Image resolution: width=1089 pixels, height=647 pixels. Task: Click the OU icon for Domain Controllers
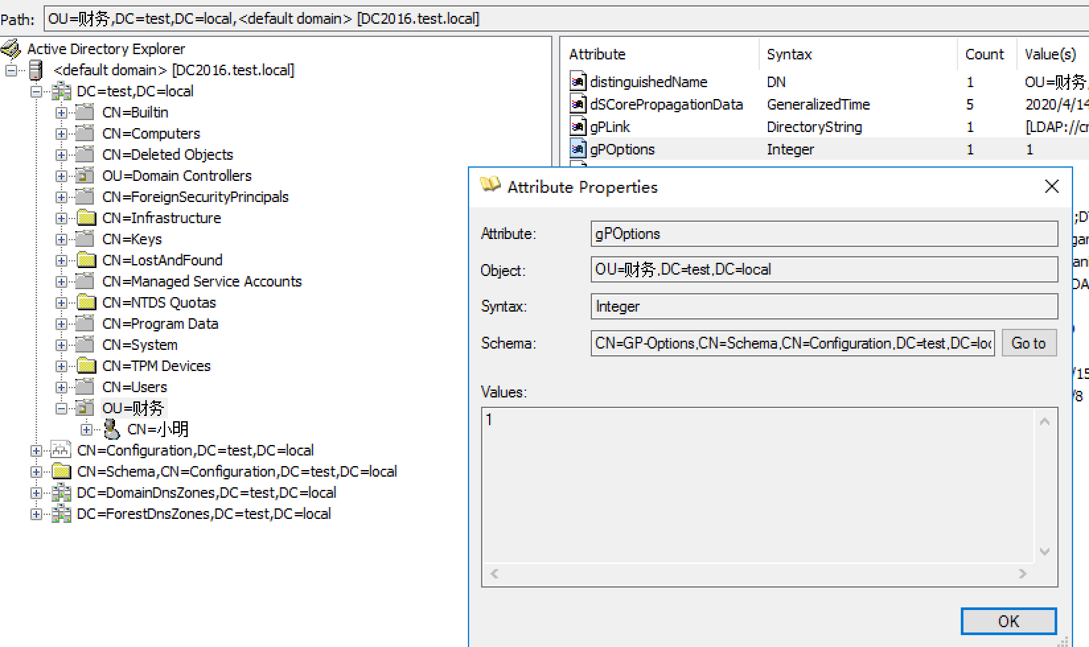point(85,176)
